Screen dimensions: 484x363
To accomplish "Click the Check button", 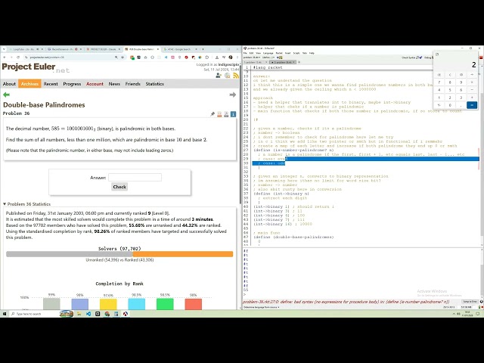I will tap(119, 187).
